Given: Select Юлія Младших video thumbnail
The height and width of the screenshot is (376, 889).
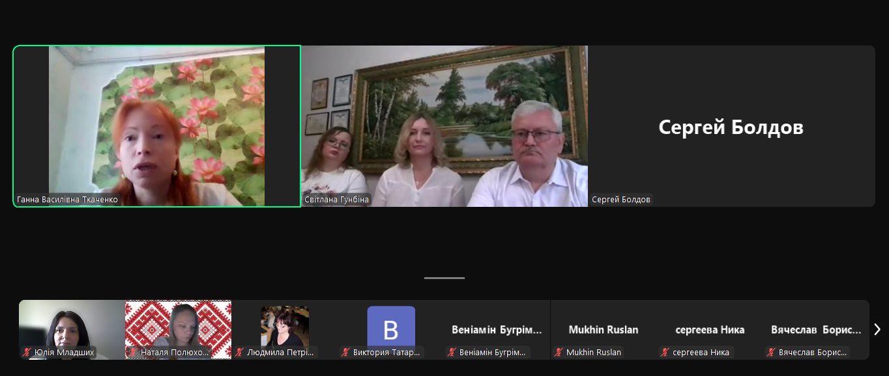Looking at the screenshot, I should 72,330.
